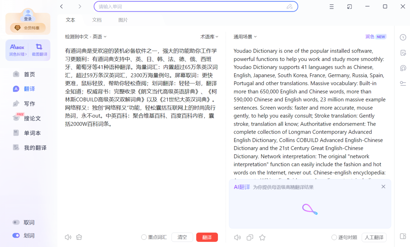Play pronunciation of the Chinese source text
The width and height of the screenshot is (410, 247).
(68, 237)
